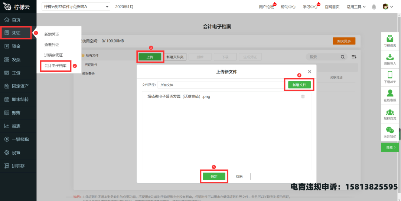The width and height of the screenshot is (401, 201).
Task: Open 下载APP phone icon
Action: [x=390, y=77]
